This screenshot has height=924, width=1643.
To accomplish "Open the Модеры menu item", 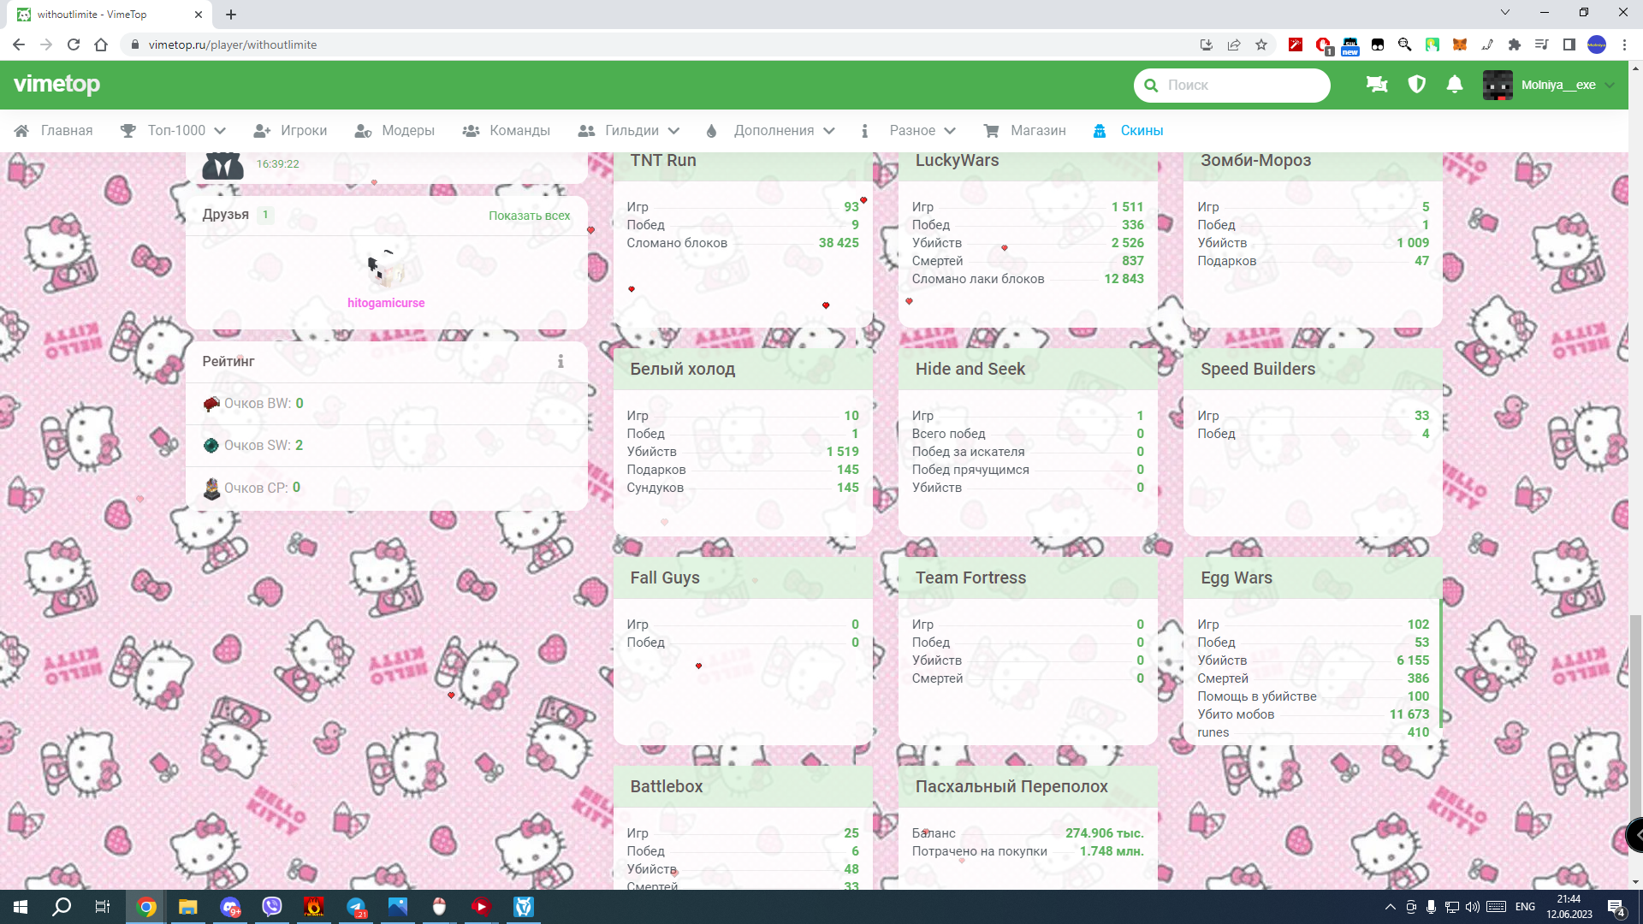I will tap(394, 131).
